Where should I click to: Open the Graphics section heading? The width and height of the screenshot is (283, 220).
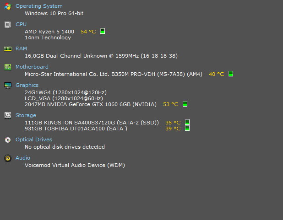point(27,85)
